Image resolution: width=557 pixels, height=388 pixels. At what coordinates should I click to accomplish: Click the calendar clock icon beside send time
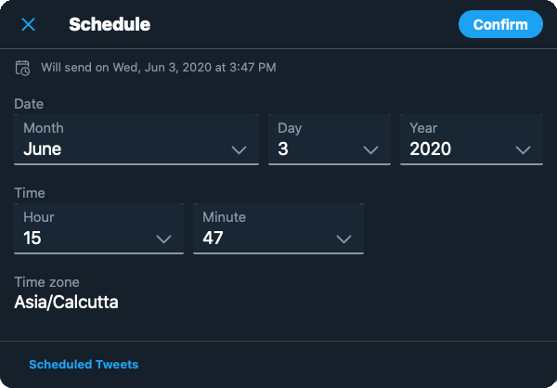point(22,68)
